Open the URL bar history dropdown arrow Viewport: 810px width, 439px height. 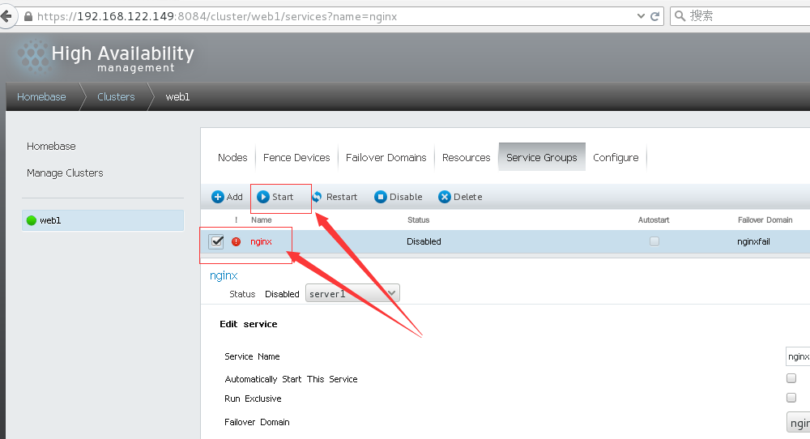[x=637, y=16]
